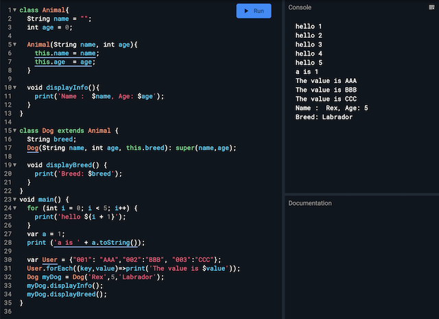The height and width of the screenshot is (319, 439).
Task: Collapse the for loop fold arrow
Action: click(15, 209)
